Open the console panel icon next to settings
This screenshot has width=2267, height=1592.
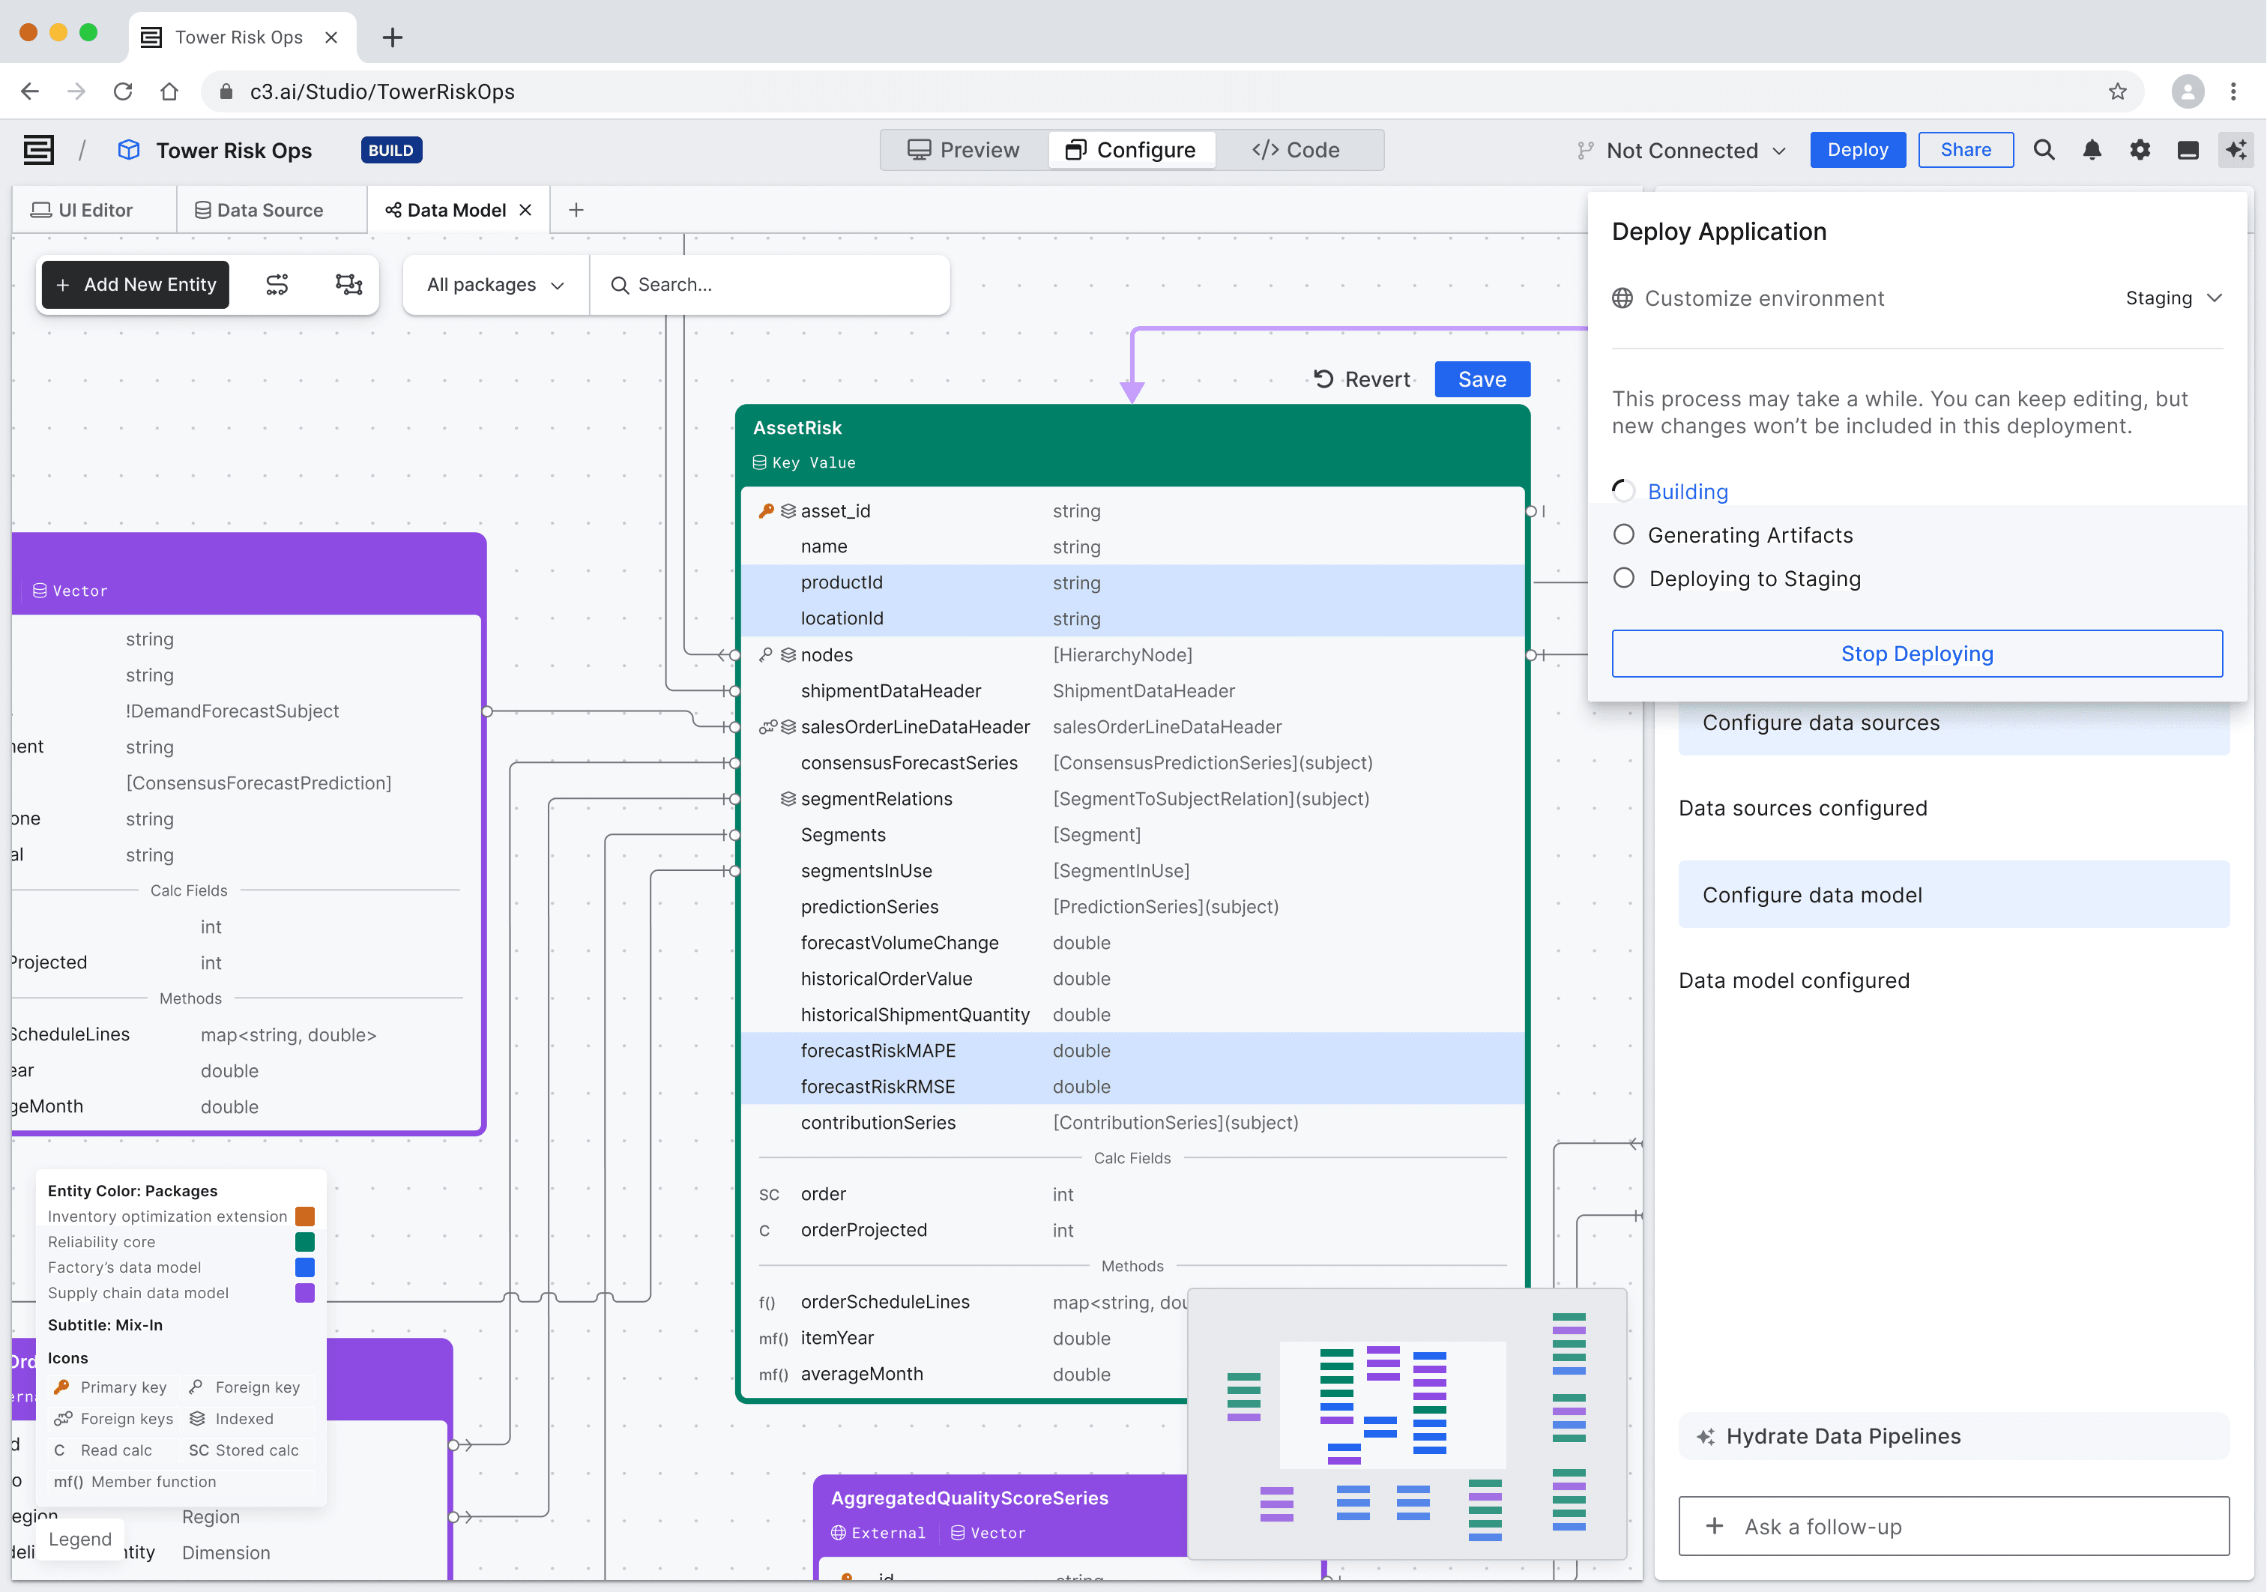pos(2189,149)
